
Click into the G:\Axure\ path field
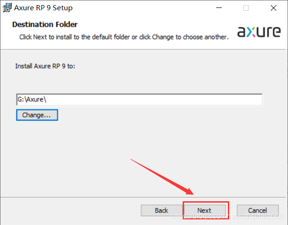pyautogui.click(x=140, y=100)
